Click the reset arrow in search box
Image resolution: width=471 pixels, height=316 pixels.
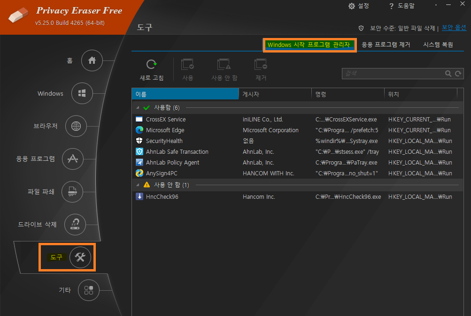(458, 74)
